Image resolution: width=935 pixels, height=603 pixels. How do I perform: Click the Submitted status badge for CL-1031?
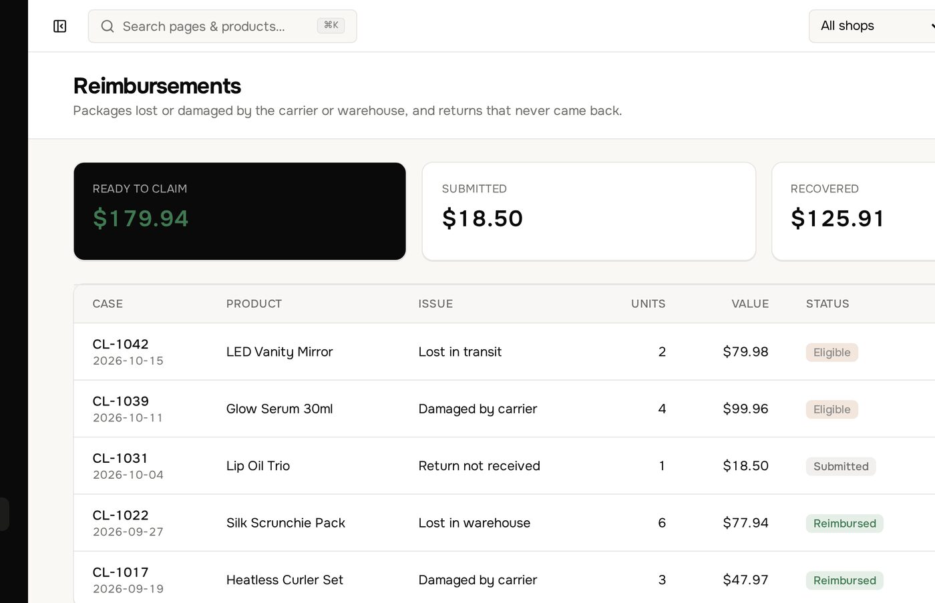[x=841, y=467]
